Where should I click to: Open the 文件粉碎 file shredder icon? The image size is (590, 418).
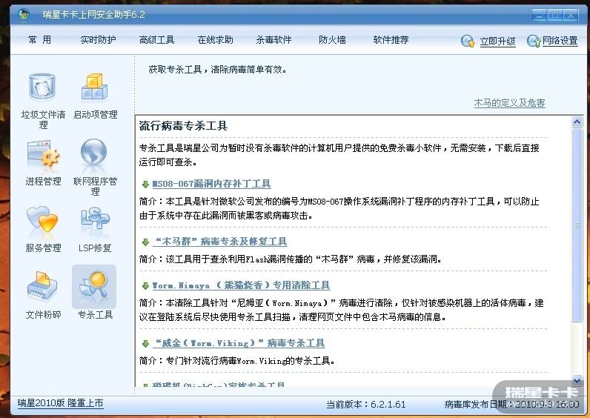[x=42, y=285]
